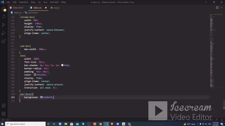This screenshot has width=225, height=126.
Task: Open Brave browser from the taskbar
Action: pos(112,124)
